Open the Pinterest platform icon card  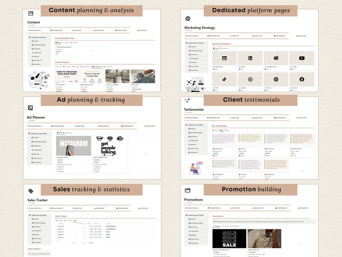pyautogui.click(x=276, y=79)
